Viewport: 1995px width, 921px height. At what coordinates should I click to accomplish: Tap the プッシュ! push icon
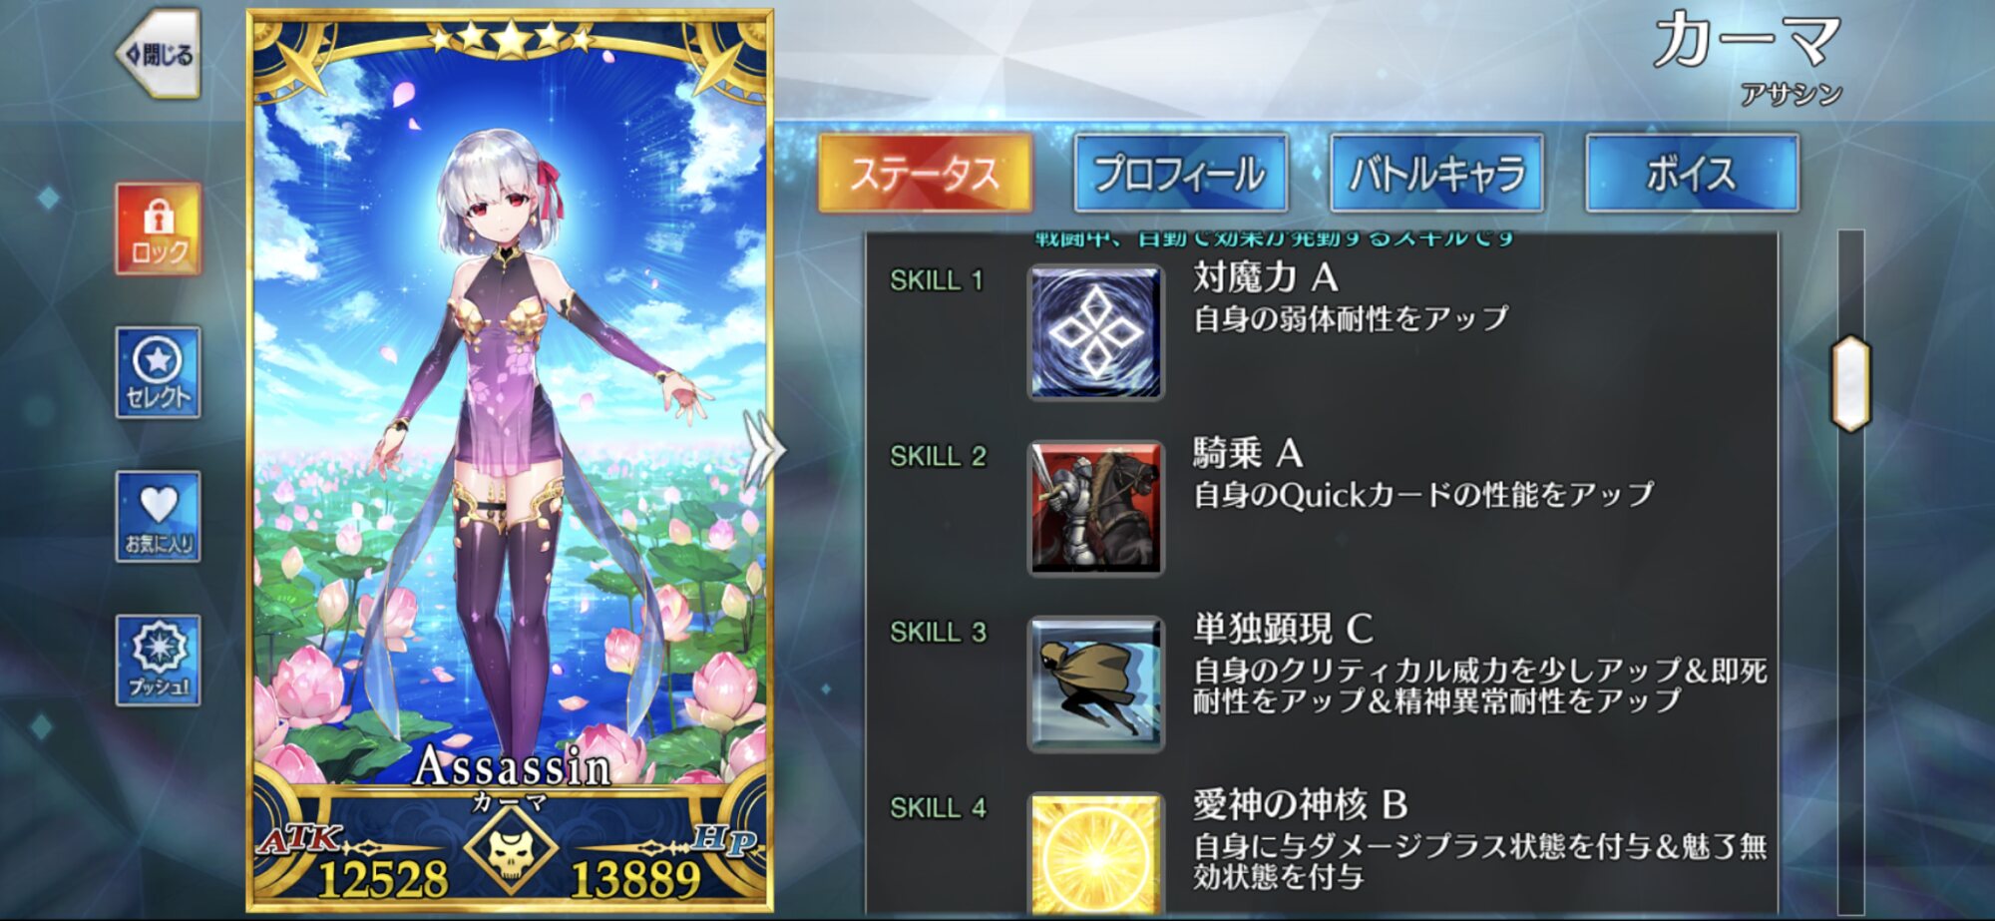point(159,661)
